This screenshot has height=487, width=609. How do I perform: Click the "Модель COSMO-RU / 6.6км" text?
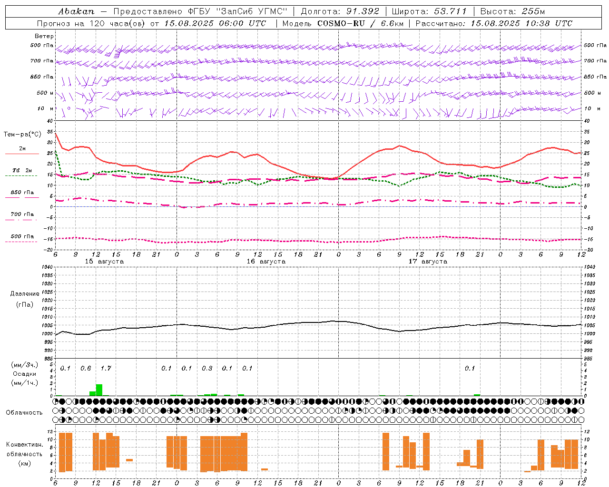(x=343, y=23)
